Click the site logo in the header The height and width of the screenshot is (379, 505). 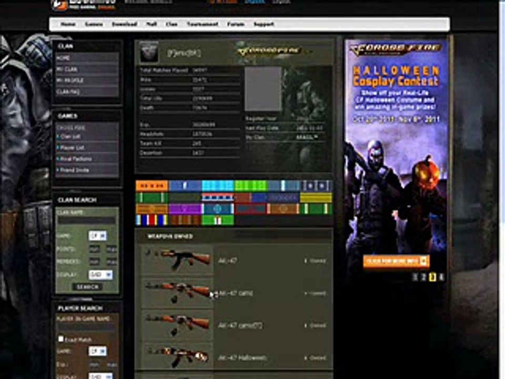83,5
